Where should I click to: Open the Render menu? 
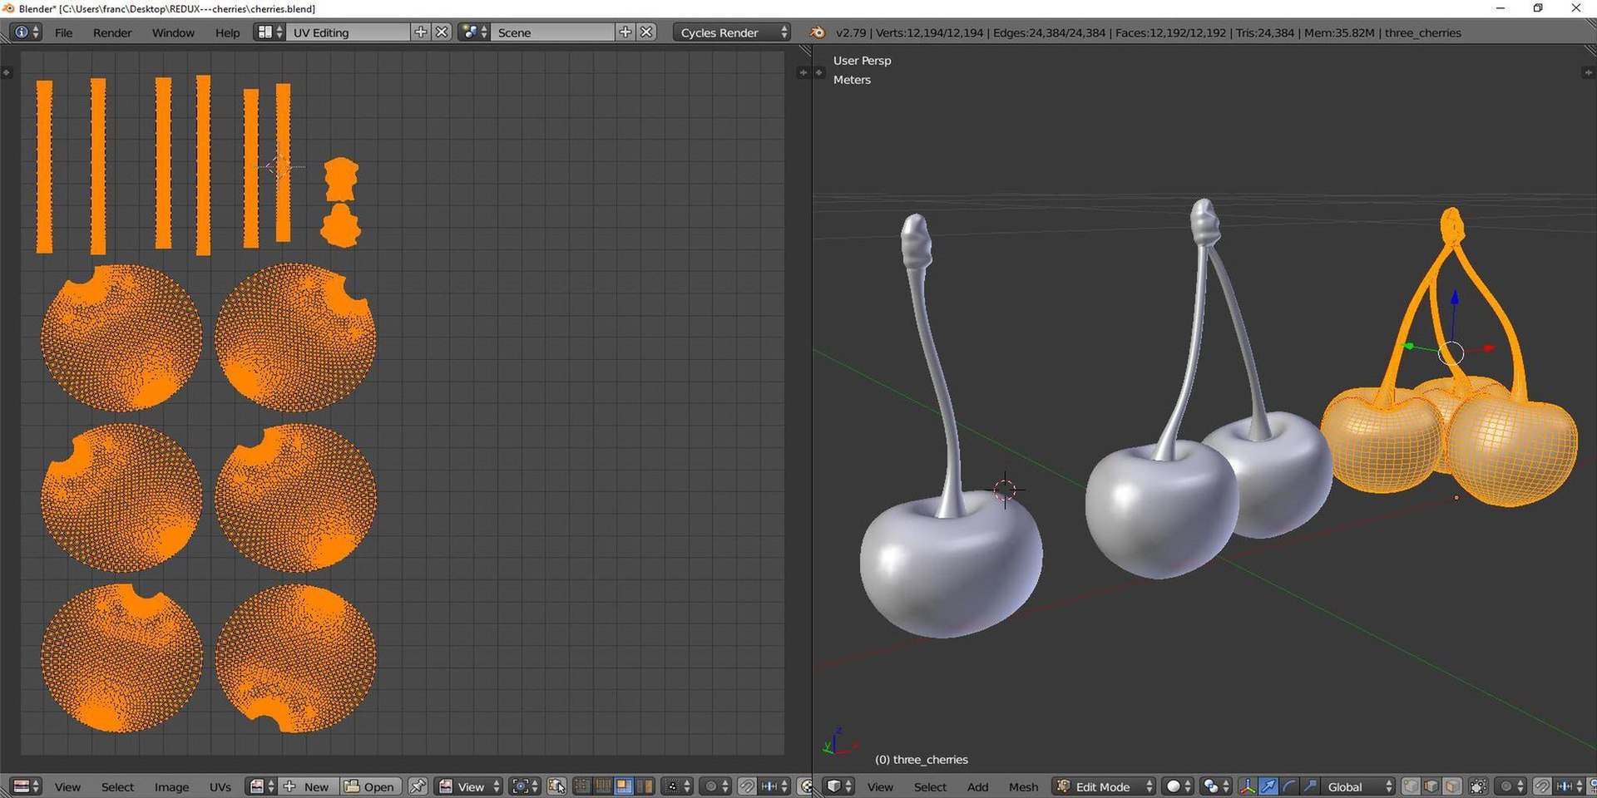112,32
